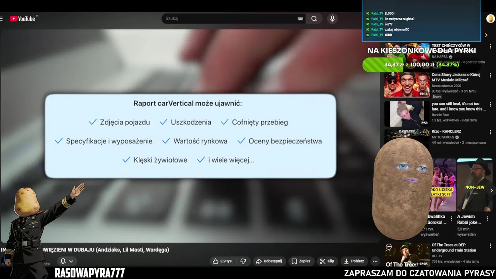The width and height of the screenshot is (496, 279).
Task: Open the notification bell dropdown
Action: point(67,261)
